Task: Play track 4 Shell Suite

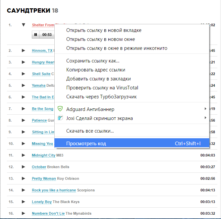Action: [24, 74]
